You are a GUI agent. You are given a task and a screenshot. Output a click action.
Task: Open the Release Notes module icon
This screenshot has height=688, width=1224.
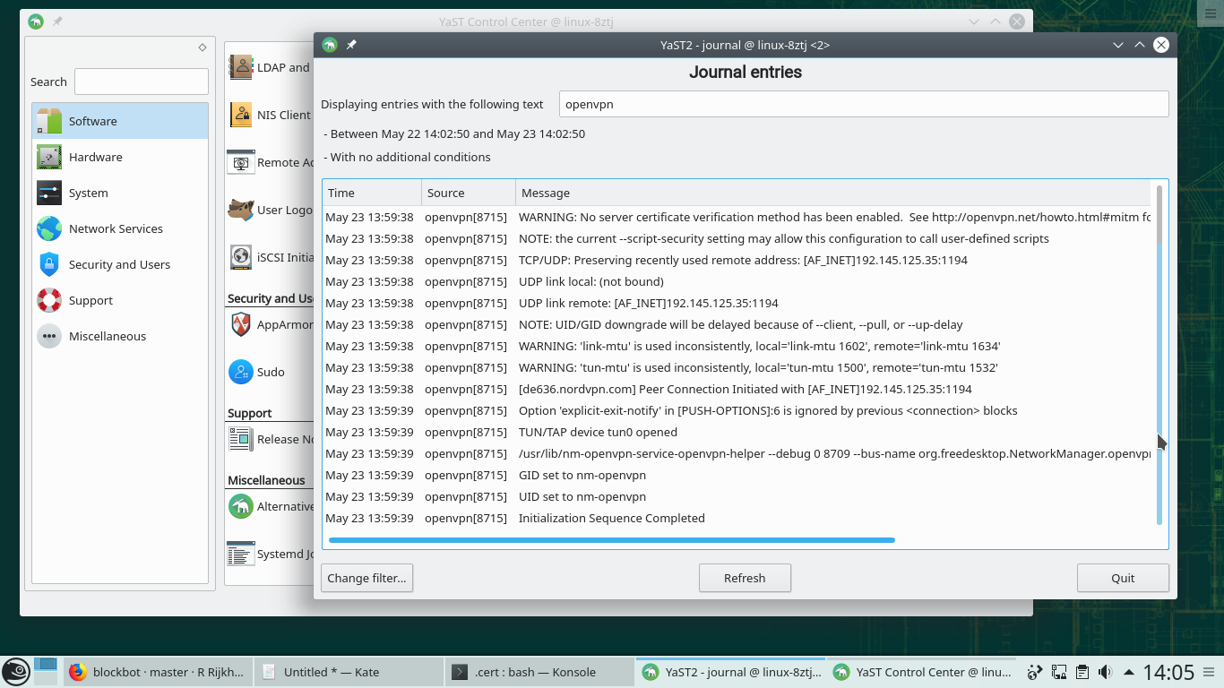pos(241,439)
